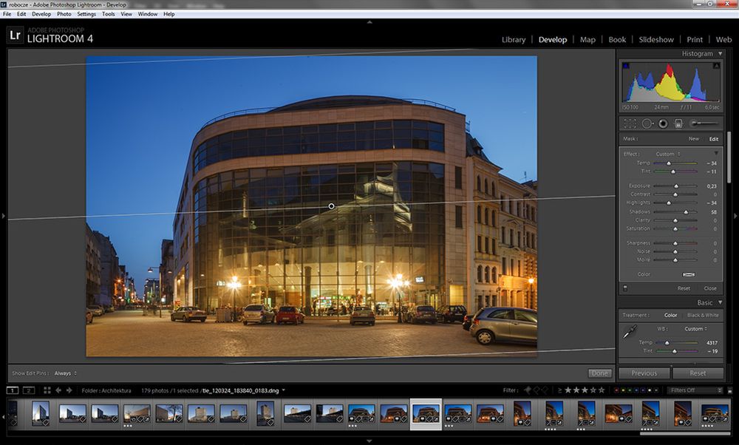Collapse the effect sliders with the triangle

pyautogui.click(x=716, y=154)
